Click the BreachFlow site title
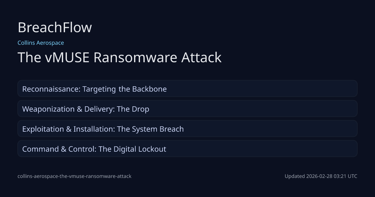This screenshot has height=197, width=375. 55,28
